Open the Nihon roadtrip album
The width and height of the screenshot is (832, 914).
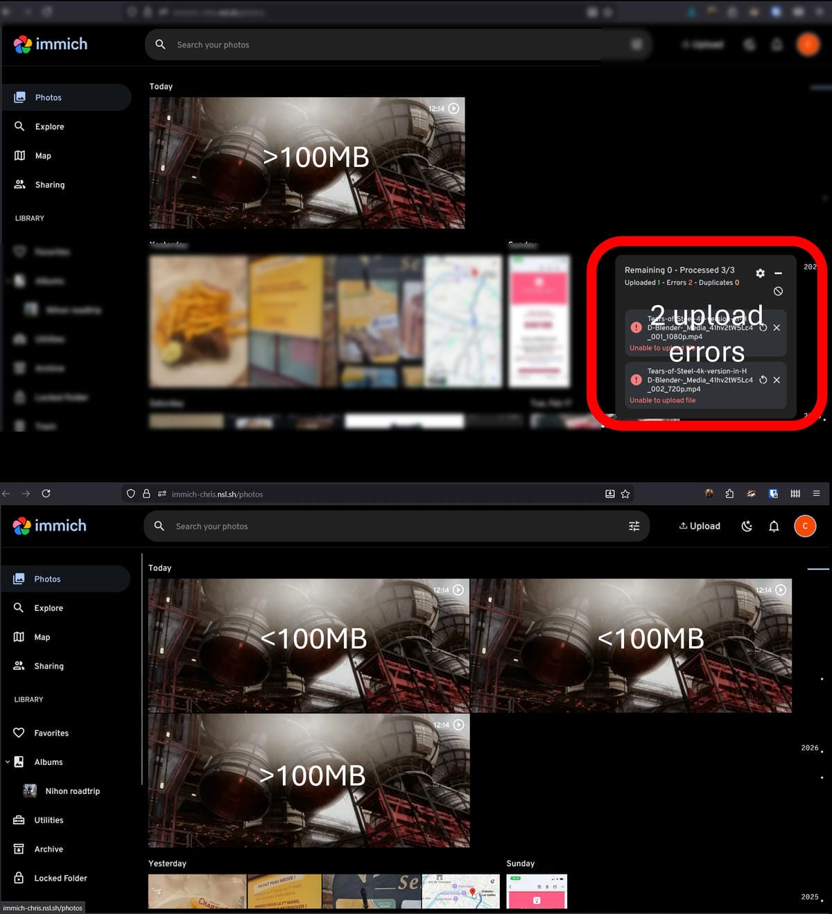pyautogui.click(x=72, y=791)
